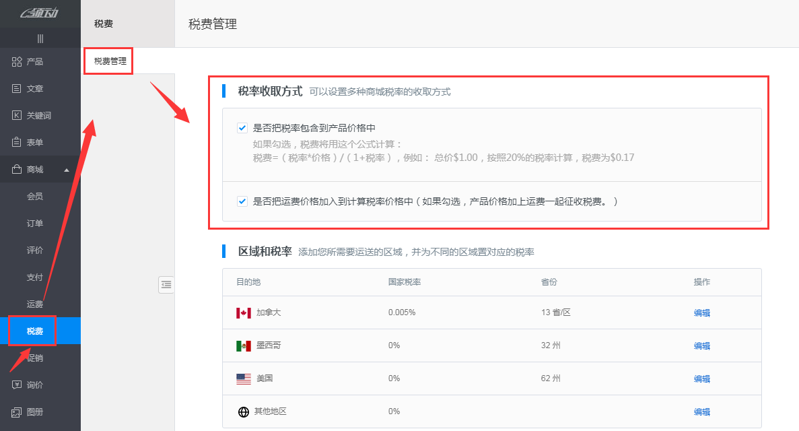Click 编辑 for 美国
This screenshot has width=799, height=431.
pos(701,378)
